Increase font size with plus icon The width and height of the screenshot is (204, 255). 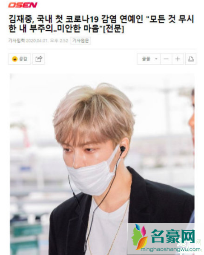pyautogui.click(x=178, y=59)
